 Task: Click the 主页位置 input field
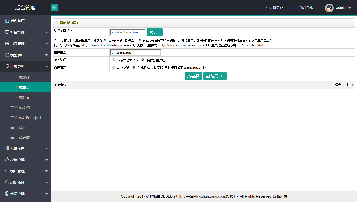[x=135, y=53]
